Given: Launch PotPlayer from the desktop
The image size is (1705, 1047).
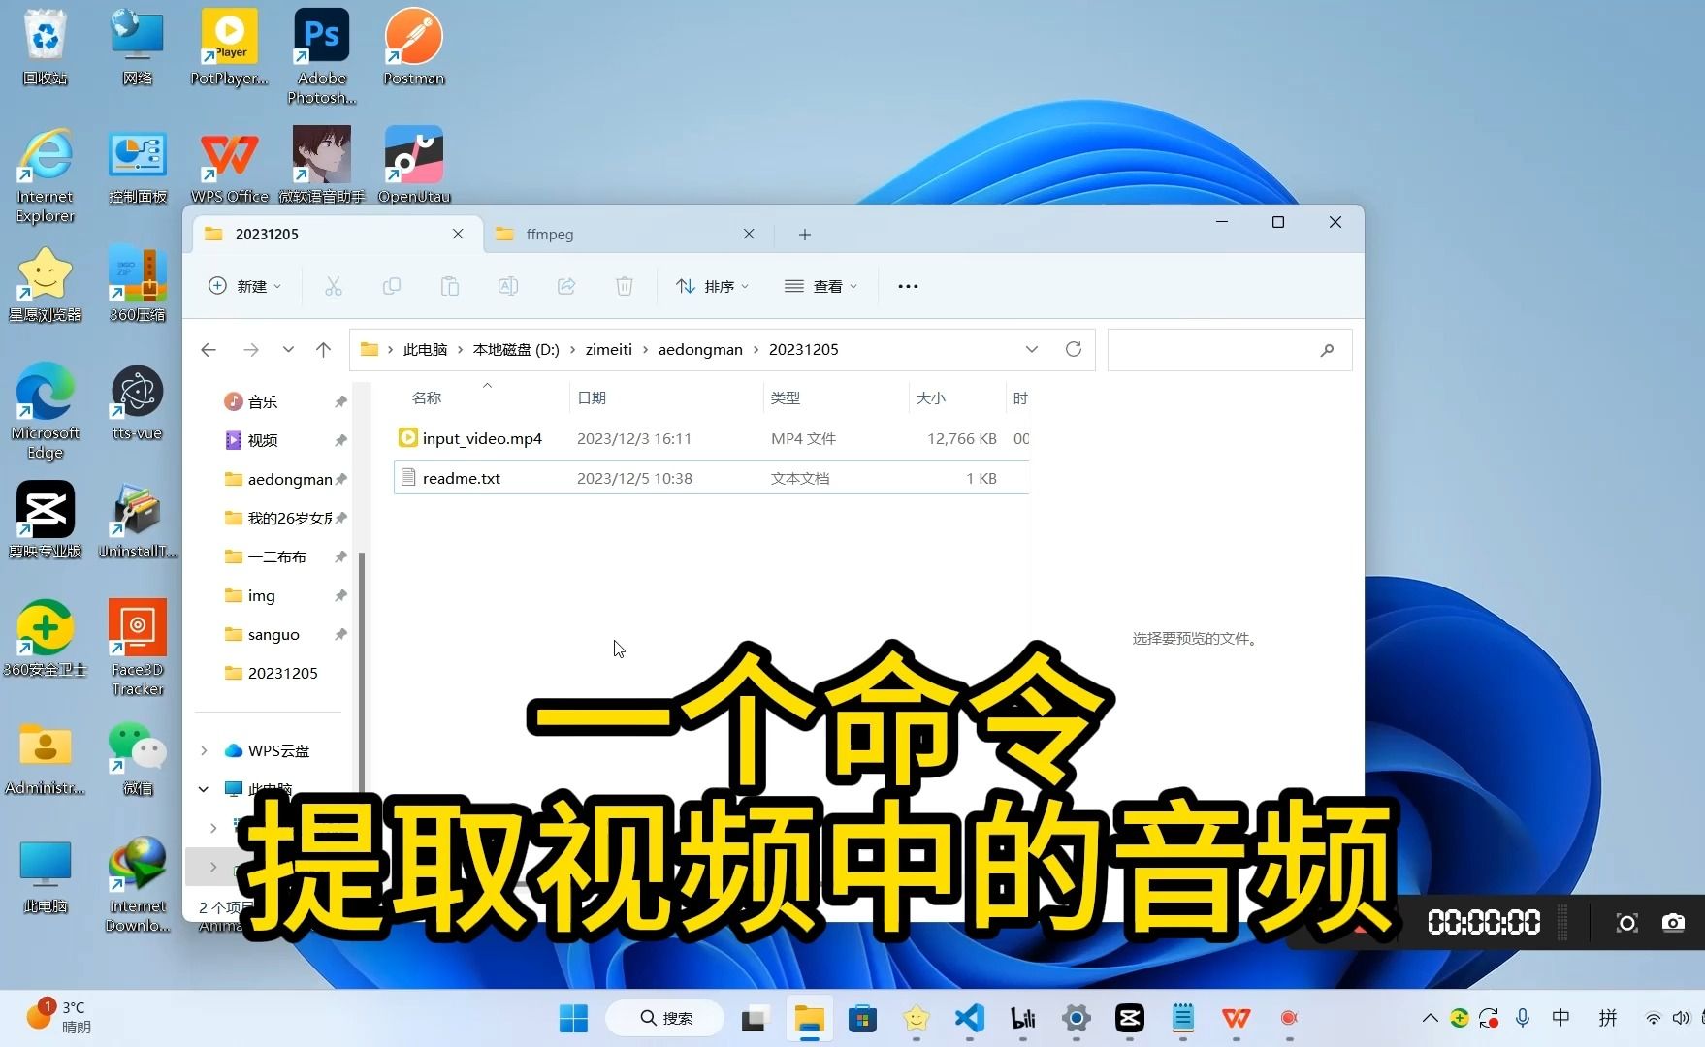Looking at the screenshot, I should coord(229,47).
